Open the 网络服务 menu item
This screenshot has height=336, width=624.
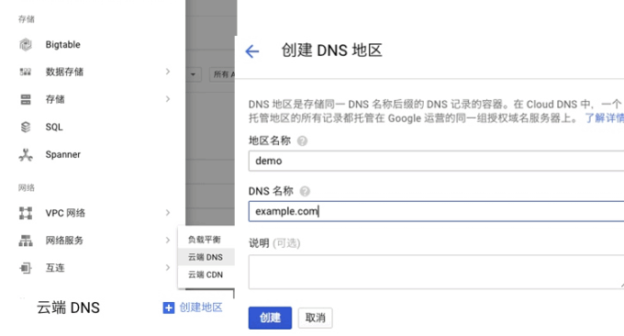point(64,241)
